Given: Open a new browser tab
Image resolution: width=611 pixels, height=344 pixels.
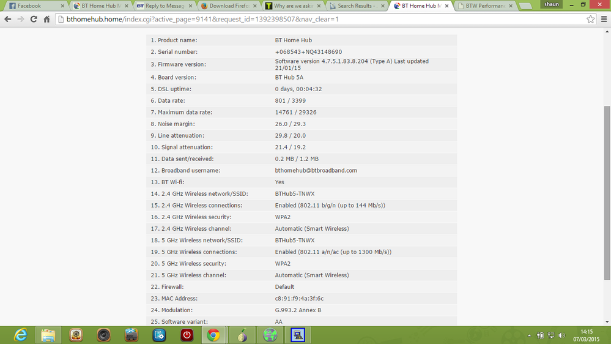Looking at the screenshot, I should [x=525, y=6].
